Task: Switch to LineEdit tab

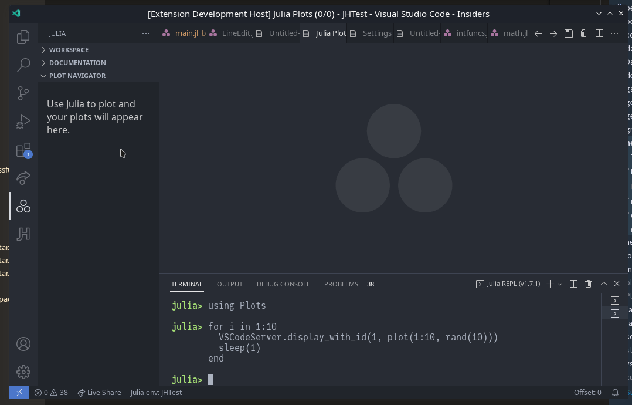Action: pyautogui.click(x=231, y=33)
